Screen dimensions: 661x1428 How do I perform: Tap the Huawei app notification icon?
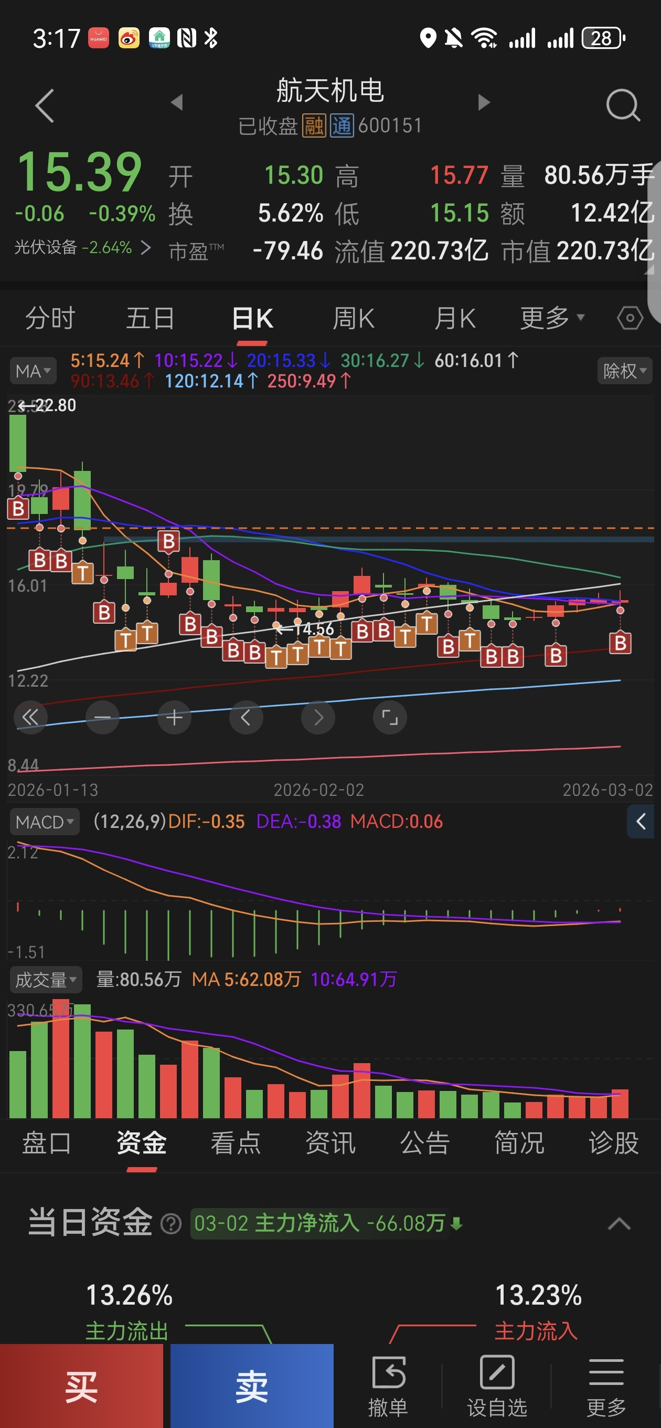click(99, 38)
